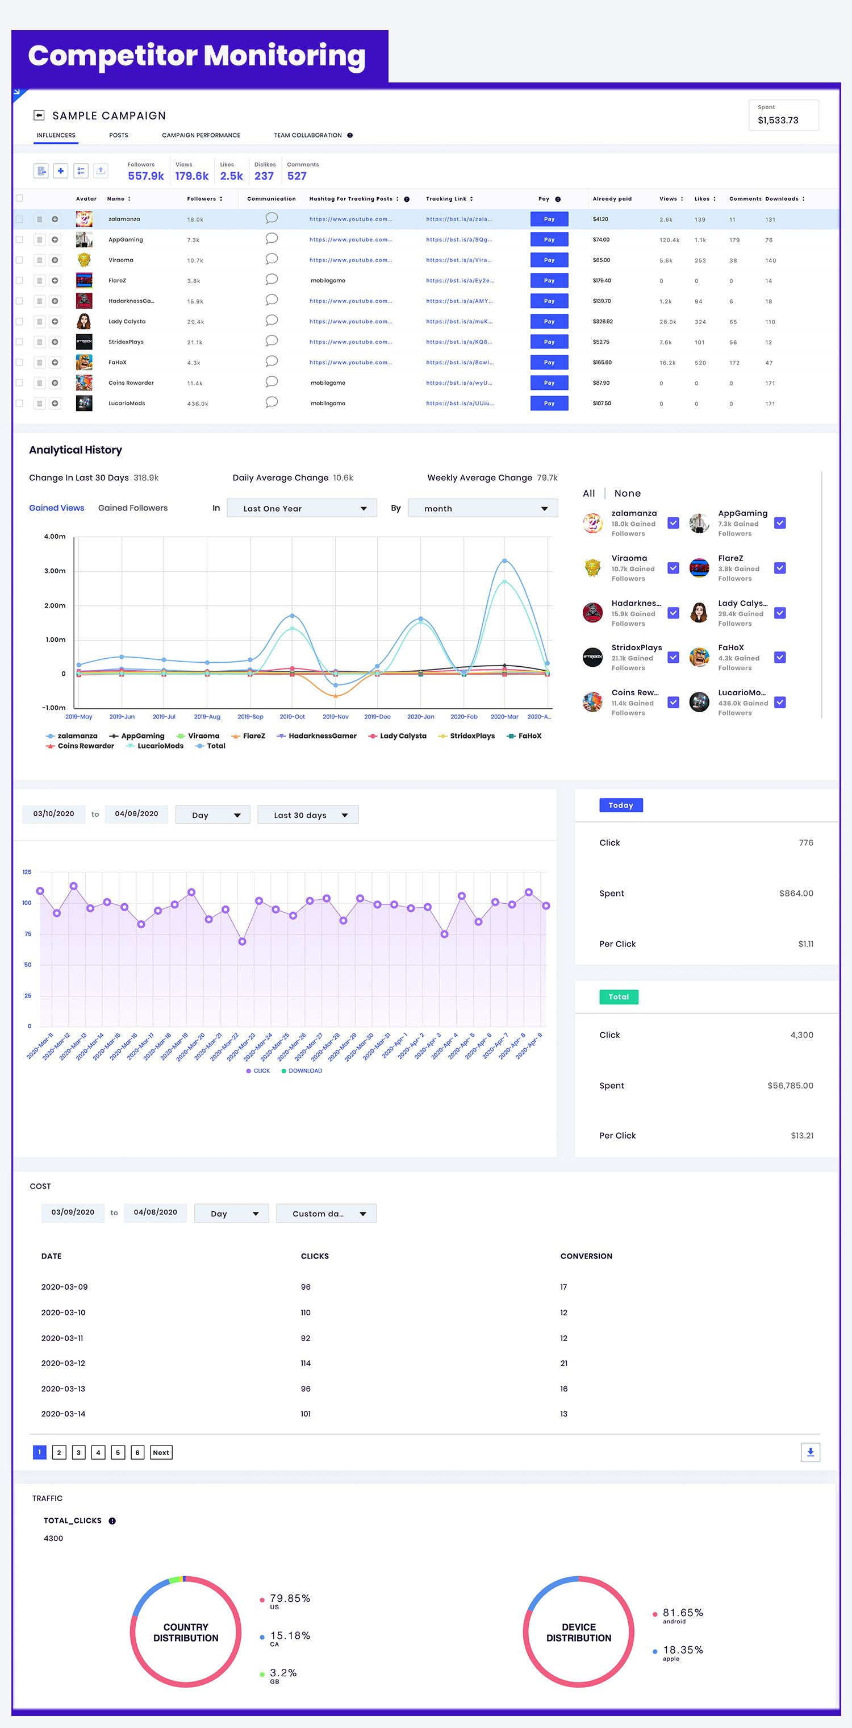Screen dimensions: 852x1728
Task: Toggle the Total series in chart legend
Action: [211, 746]
